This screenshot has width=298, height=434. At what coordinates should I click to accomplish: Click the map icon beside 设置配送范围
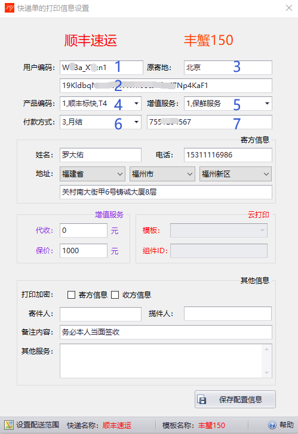click(x=9, y=425)
